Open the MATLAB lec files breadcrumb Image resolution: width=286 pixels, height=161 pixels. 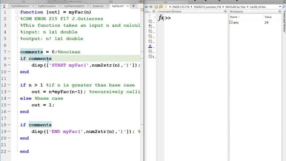(x=236, y=7)
